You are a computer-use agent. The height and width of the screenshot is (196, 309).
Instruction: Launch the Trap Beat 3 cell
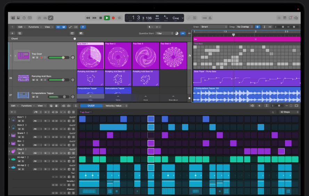tap(145, 57)
